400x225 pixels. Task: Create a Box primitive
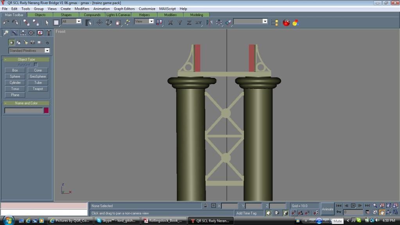15,70
